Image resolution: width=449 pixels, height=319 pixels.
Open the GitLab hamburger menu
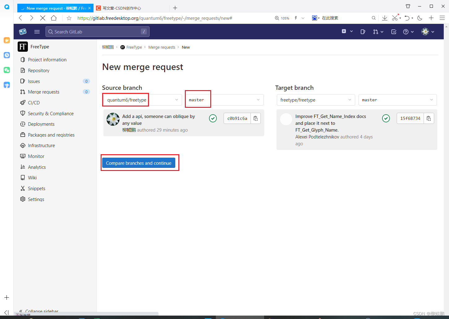pos(37,32)
